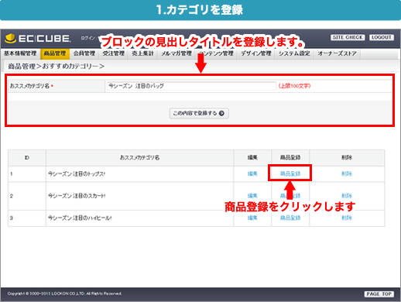This screenshot has width=401, height=302.
Task: Open the コンテンツ管理 tab
Action: click(x=217, y=53)
